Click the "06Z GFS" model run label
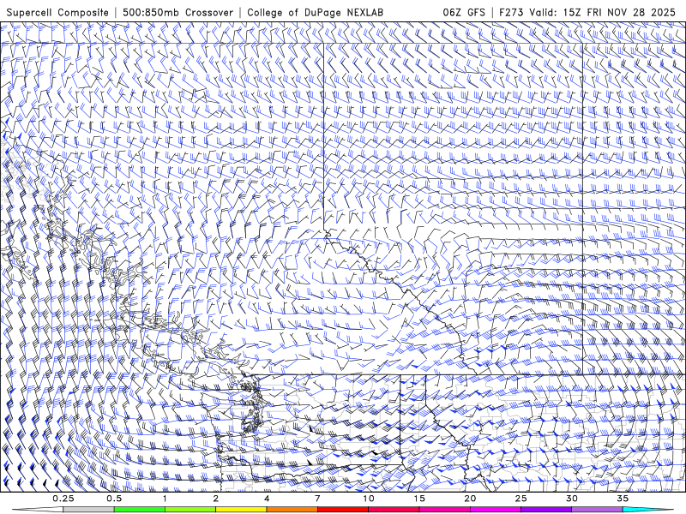This screenshot has height=514, width=686. [464, 12]
